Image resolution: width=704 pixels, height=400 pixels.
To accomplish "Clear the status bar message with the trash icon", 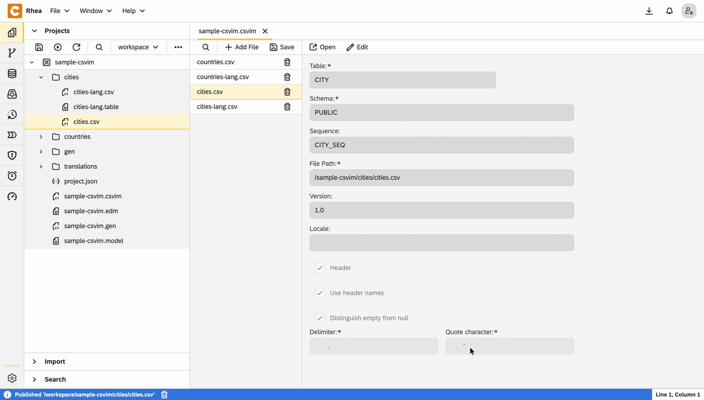I will (x=164, y=394).
